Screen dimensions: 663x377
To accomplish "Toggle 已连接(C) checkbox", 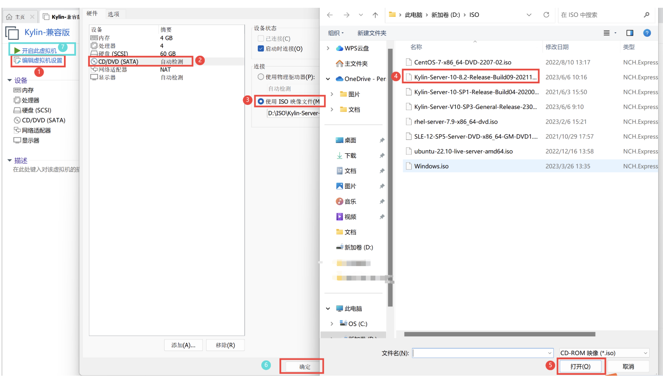I will tap(261, 38).
